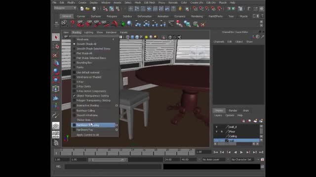
Task: Click the time range slider bar
Action: (108, 160)
